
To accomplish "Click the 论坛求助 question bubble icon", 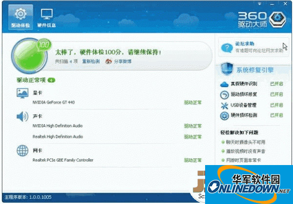I will click(x=227, y=48).
